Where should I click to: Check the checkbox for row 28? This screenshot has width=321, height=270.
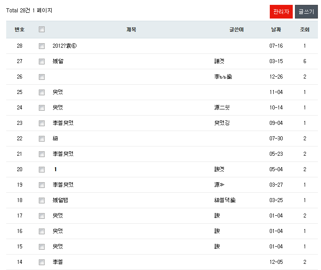point(42,46)
